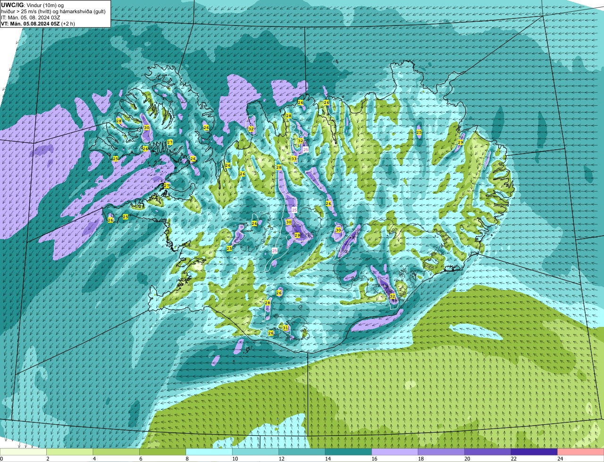Click the legend scale label "24"
Viewport: 604px width, 462px height.
(560, 459)
